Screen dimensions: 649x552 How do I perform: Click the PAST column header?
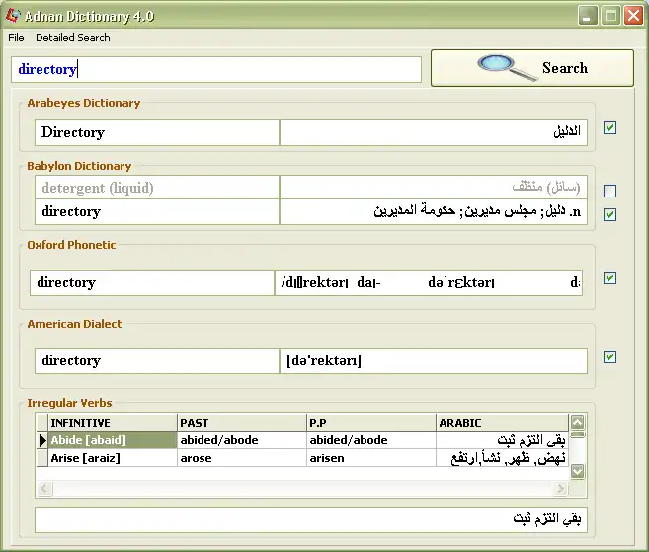tap(242, 423)
